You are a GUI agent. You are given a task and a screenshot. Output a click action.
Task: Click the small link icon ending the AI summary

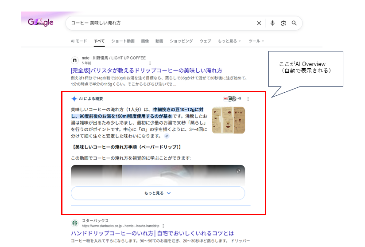click(167, 136)
